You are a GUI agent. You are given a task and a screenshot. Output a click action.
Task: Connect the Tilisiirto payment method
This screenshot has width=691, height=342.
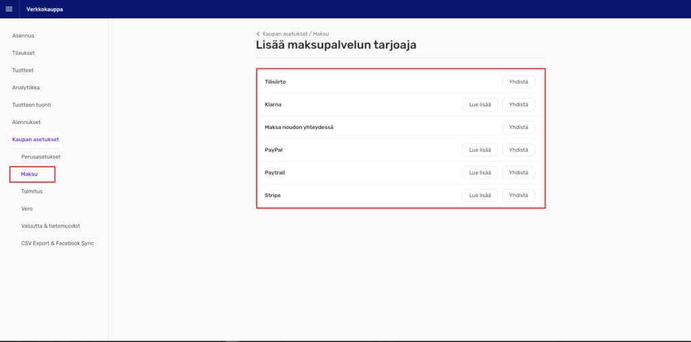[518, 82]
